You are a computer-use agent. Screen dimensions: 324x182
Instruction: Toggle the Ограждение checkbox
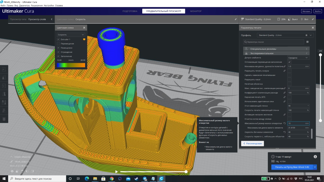pos(58,52)
